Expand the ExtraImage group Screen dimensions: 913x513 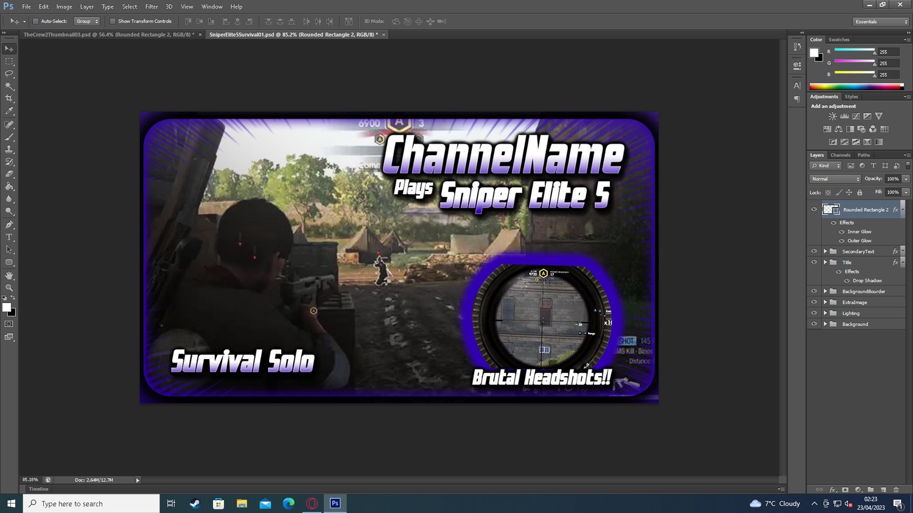tap(825, 302)
